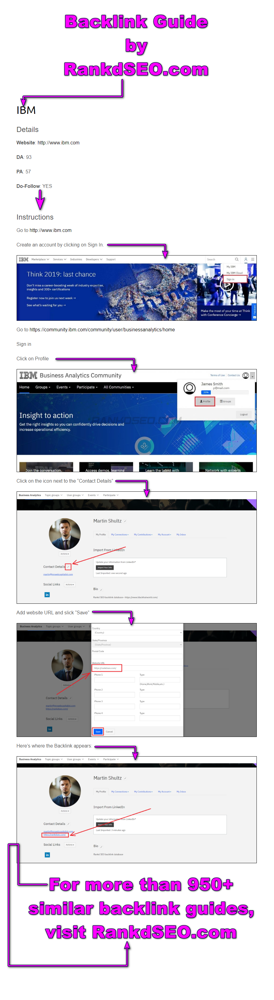Open the 'Access demos, learning' thumbnail card
274x1000 pixels.
tap(106, 467)
